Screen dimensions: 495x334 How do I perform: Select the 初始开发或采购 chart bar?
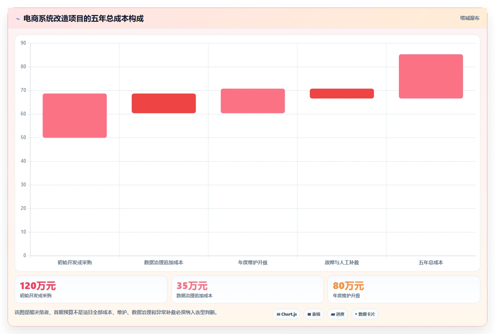75,115
